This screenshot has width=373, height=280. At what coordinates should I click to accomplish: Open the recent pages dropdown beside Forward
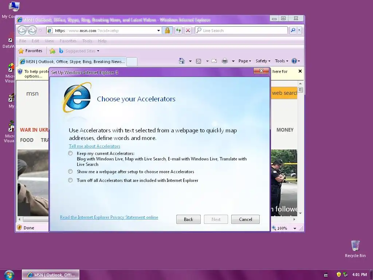click(x=40, y=31)
